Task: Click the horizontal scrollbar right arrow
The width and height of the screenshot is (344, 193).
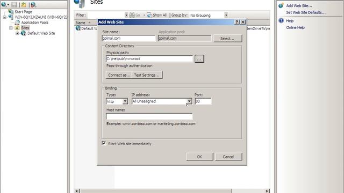Action: tap(267, 191)
